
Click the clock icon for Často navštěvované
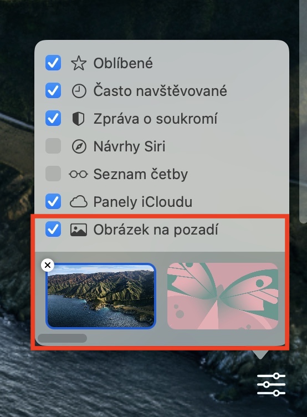coord(79,91)
